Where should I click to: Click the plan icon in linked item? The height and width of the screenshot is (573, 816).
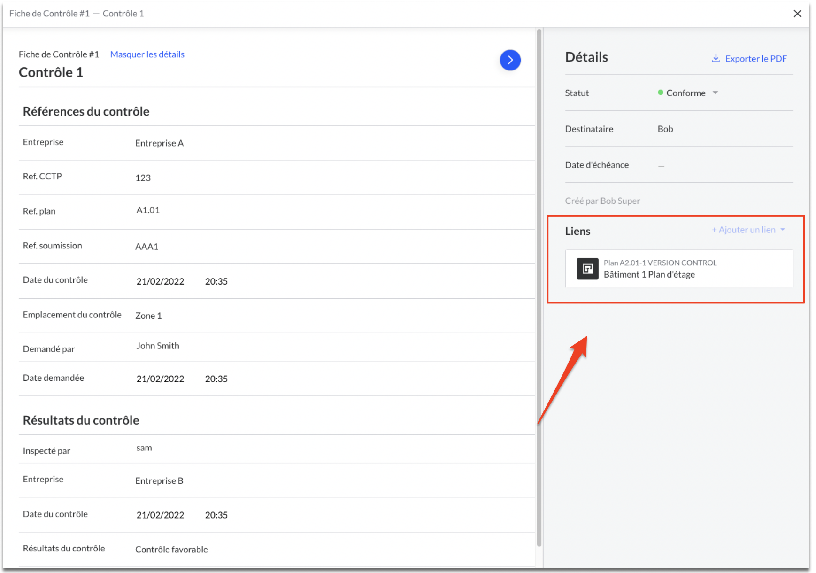click(x=587, y=269)
